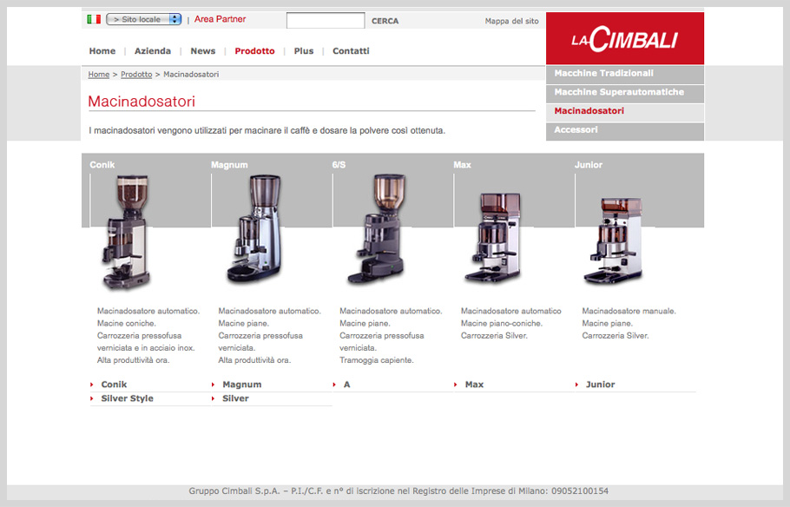Open the Junior product link
Viewport: 790px width, 507px height.
pos(600,385)
